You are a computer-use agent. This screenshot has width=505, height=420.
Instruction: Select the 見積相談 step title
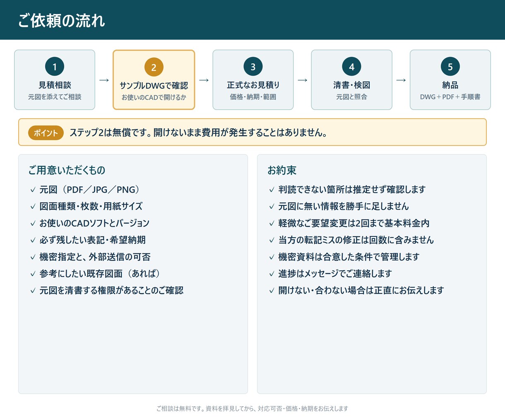coord(55,85)
